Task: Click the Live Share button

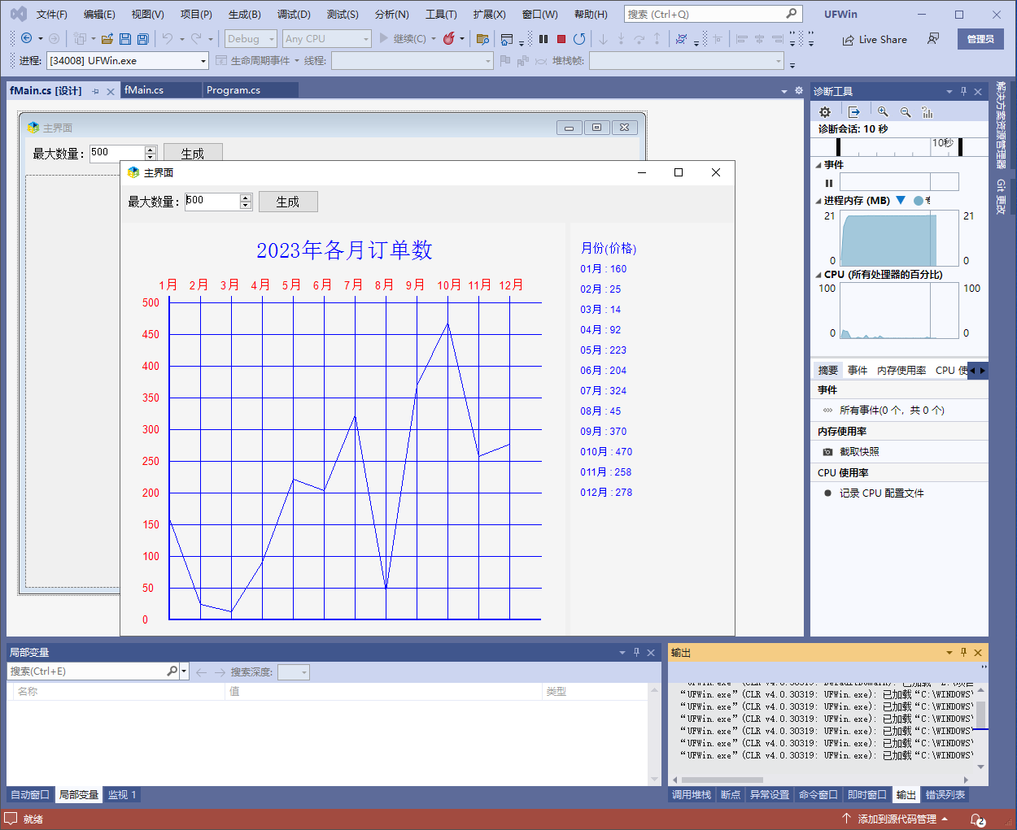Action: (x=875, y=39)
